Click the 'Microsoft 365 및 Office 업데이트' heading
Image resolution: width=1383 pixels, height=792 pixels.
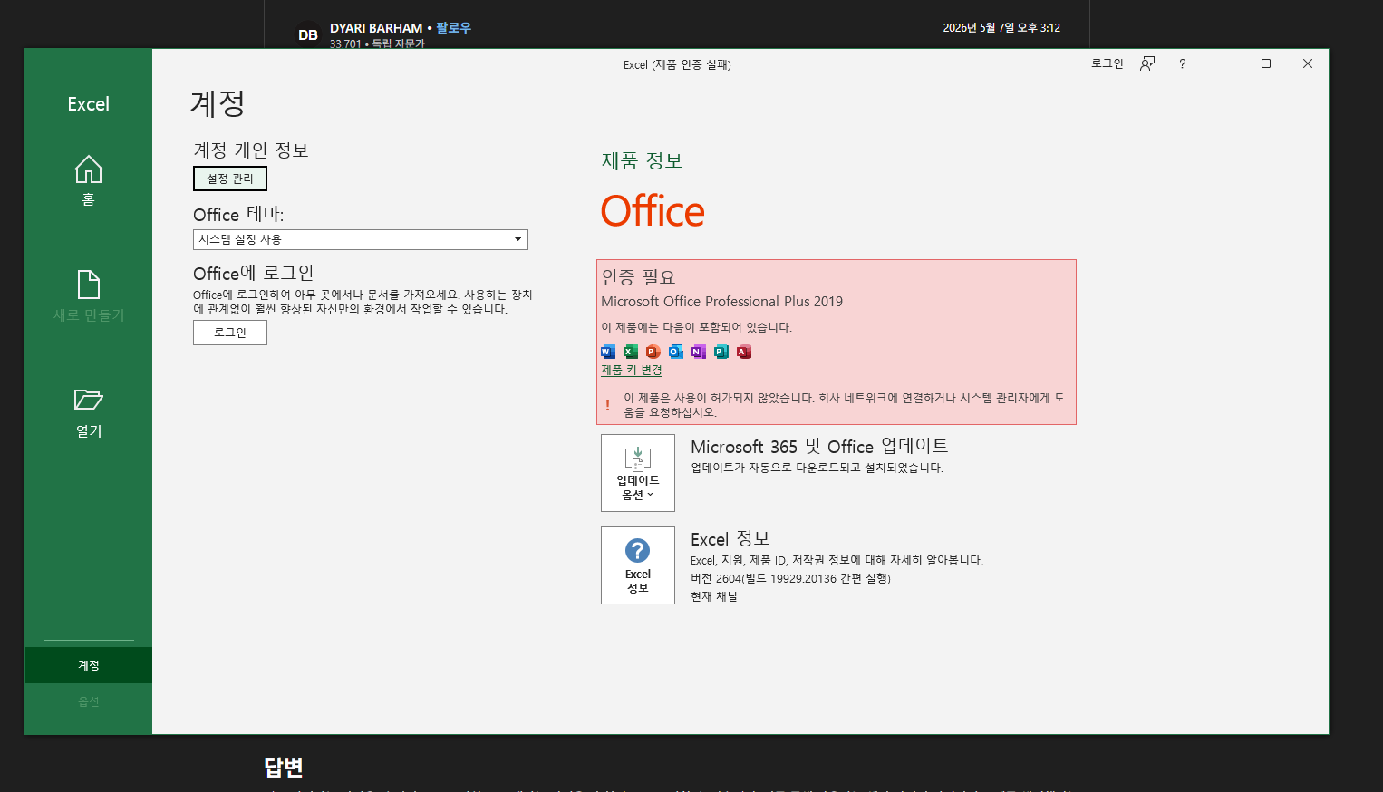click(819, 446)
